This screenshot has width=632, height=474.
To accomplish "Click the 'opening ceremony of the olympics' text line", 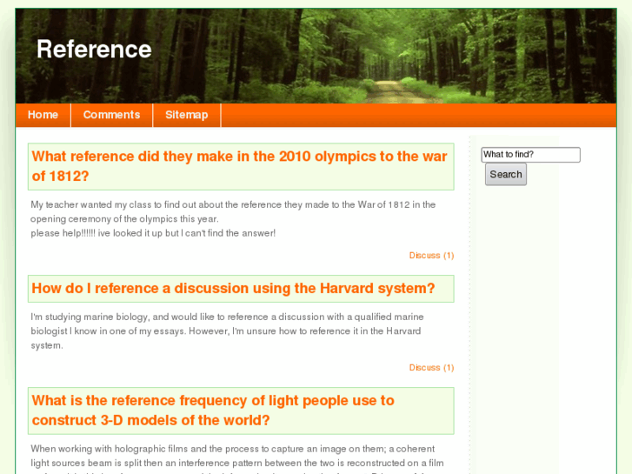I will [x=124, y=219].
